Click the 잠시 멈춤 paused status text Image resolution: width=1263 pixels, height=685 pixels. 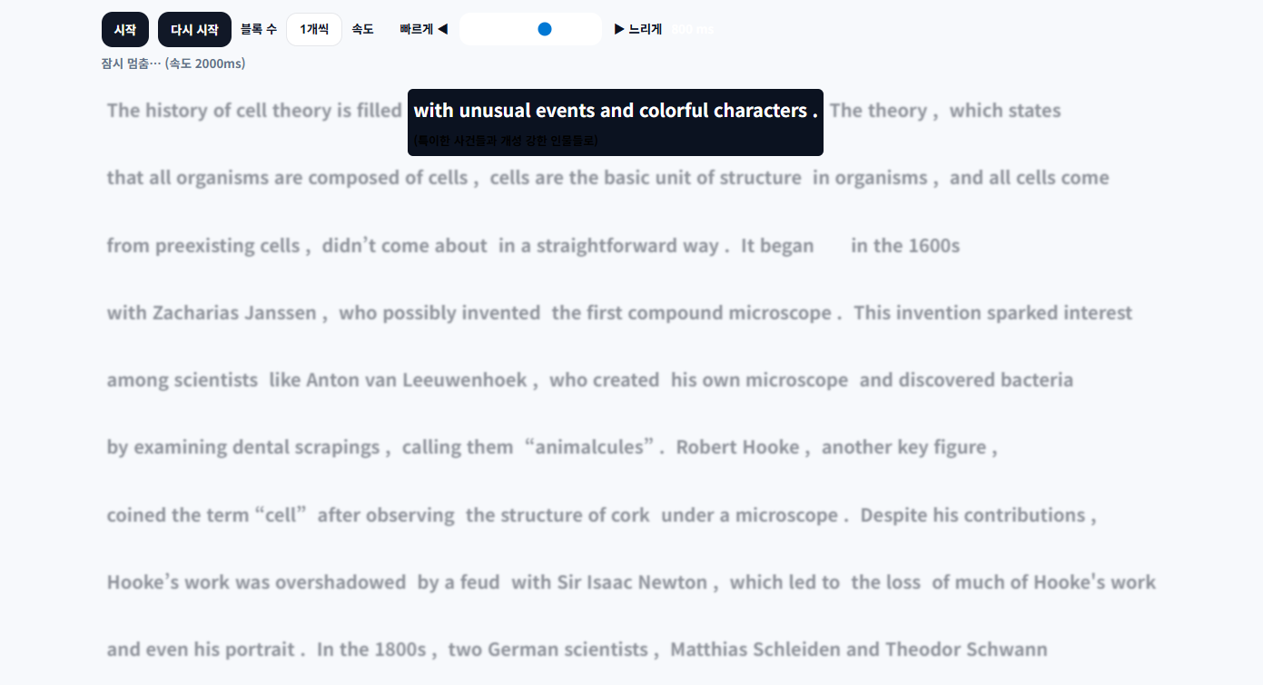(x=173, y=64)
